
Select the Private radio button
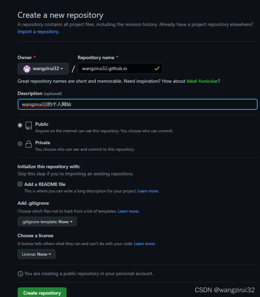[x=20, y=144]
